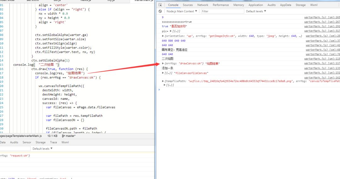
Task: Open Default levels dropdown in right console
Action: [256, 11]
